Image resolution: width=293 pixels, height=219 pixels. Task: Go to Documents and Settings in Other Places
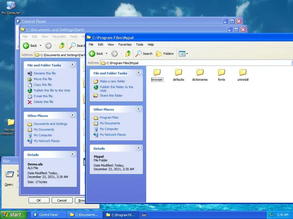point(50,124)
